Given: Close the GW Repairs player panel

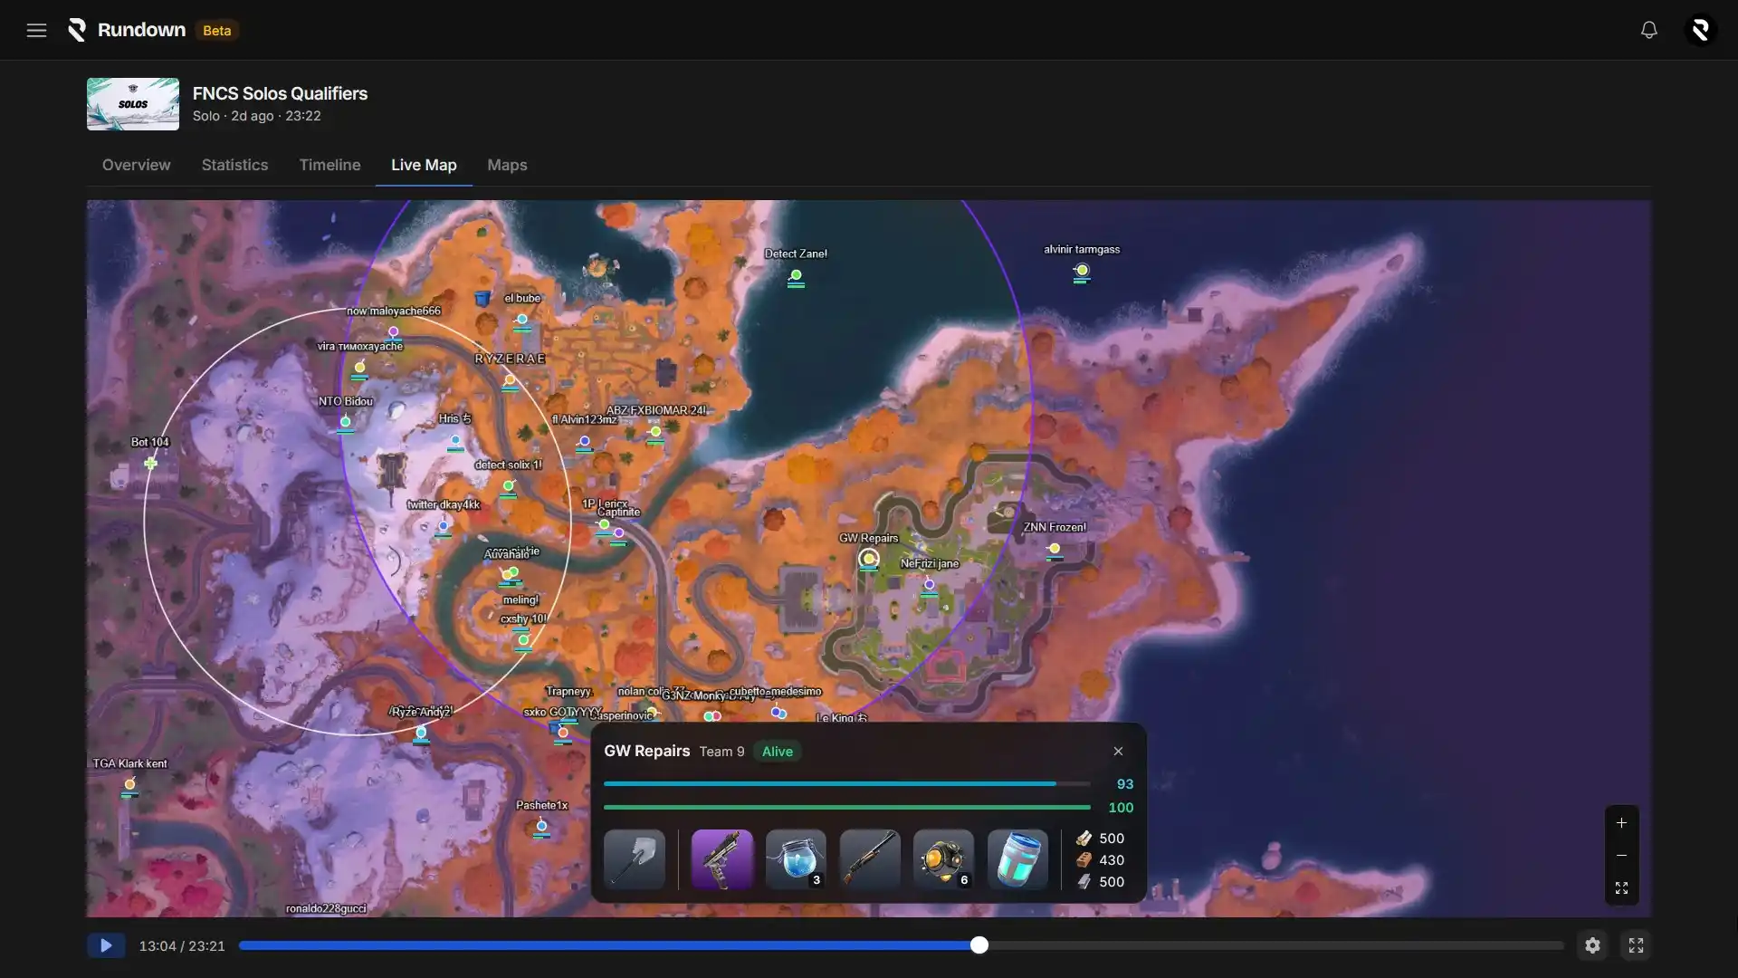Looking at the screenshot, I should pyautogui.click(x=1118, y=751).
